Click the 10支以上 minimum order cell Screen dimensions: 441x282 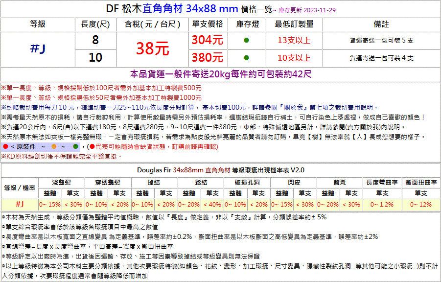click(x=294, y=58)
